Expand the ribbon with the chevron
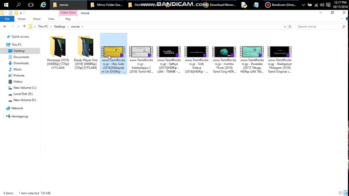 tap(342, 19)
